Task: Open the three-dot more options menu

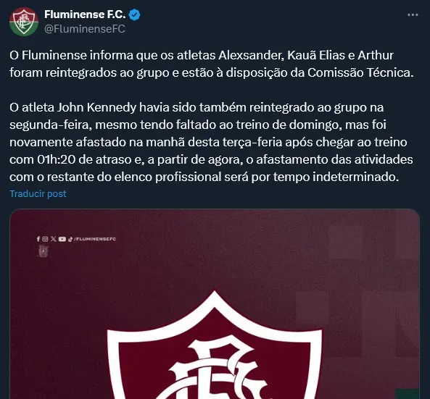Action: point(413,14)
